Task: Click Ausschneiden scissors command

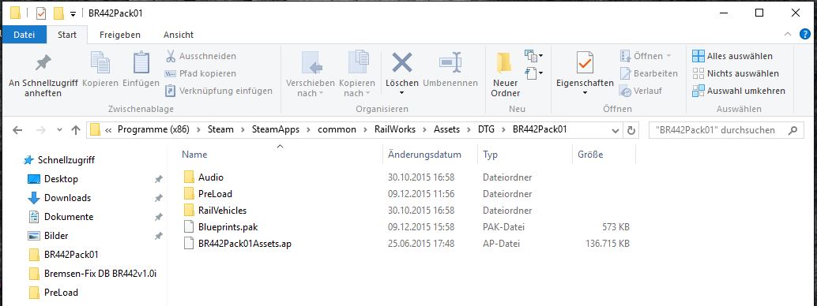Action: [x=201, y=56]
